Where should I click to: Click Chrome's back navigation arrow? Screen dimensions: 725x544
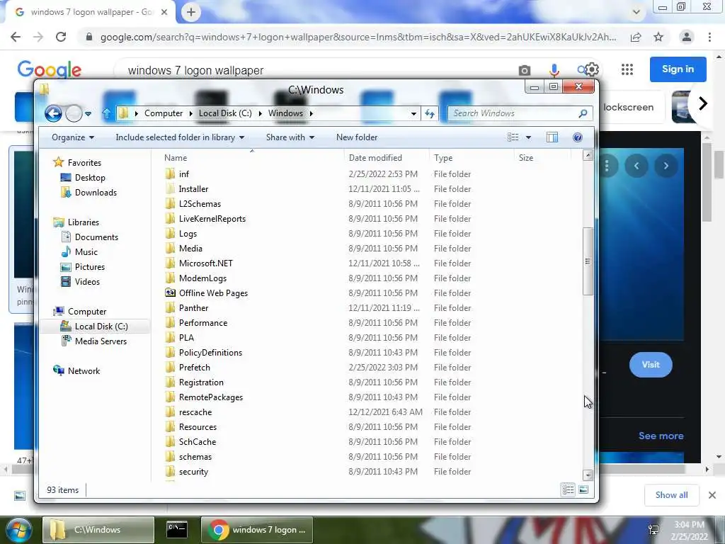[x=16, y=37]
